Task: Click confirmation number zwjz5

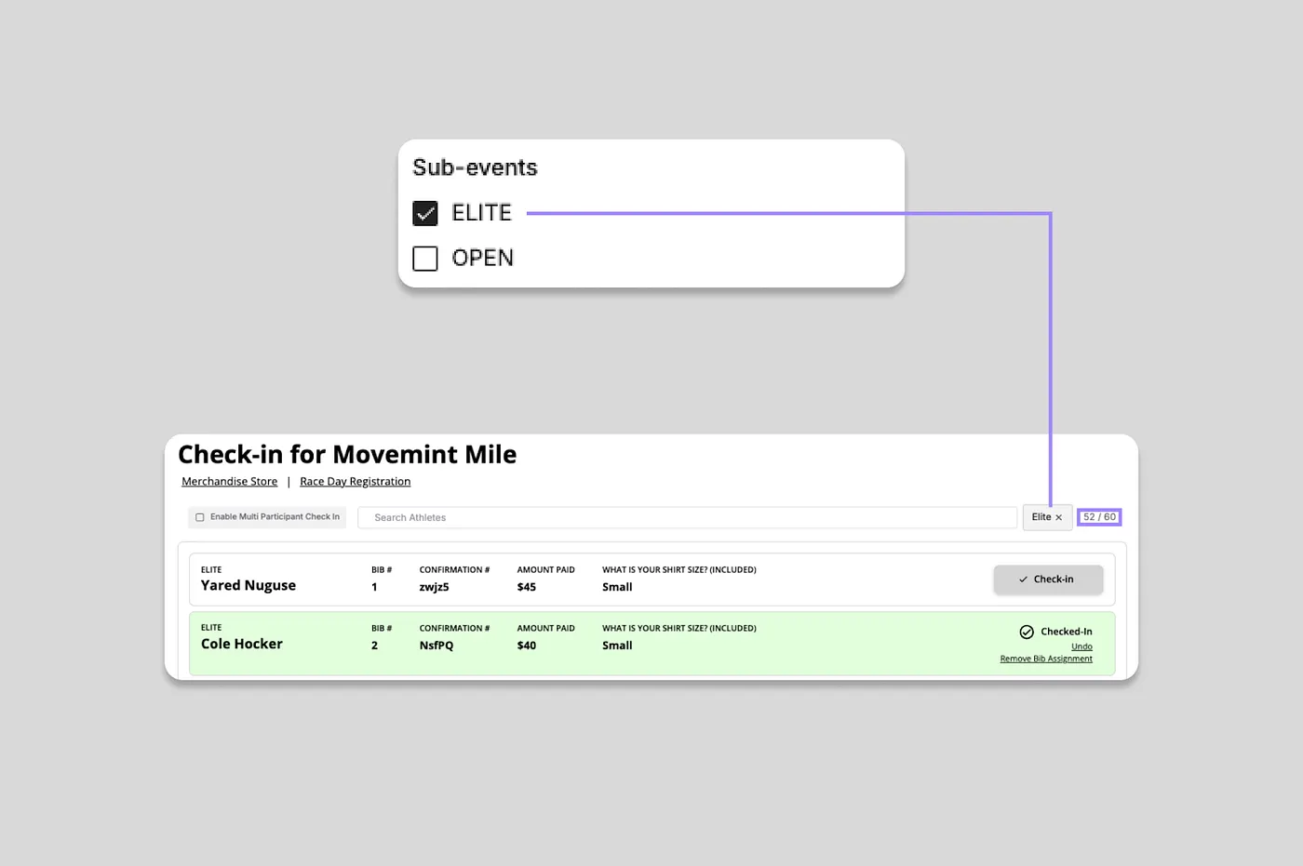Action: coord(435,587)
